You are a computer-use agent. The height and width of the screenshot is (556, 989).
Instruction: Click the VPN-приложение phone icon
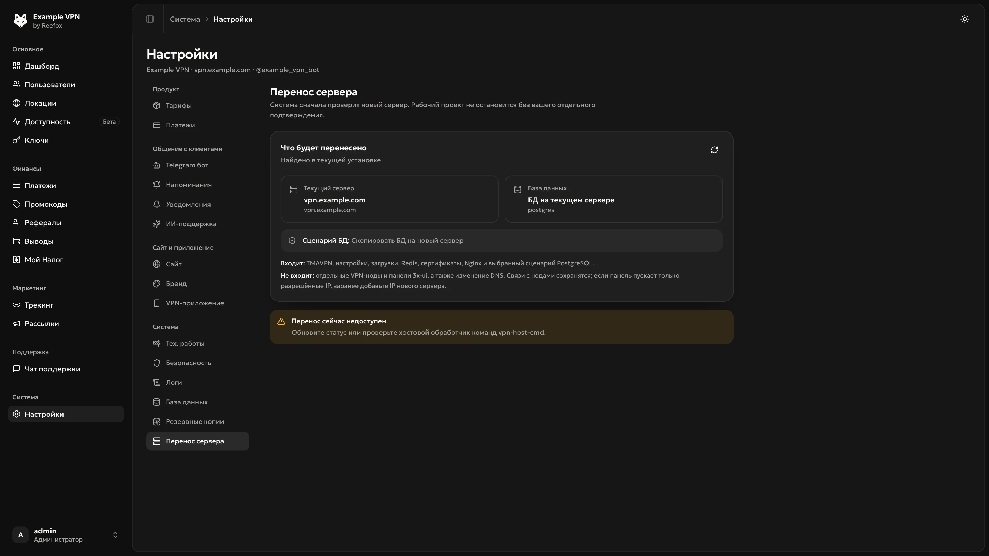[x=156, y=303]
